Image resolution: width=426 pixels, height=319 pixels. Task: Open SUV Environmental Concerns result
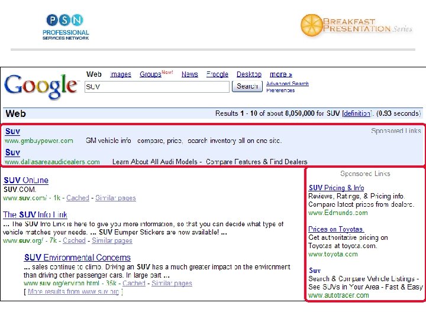click(78, 258)
